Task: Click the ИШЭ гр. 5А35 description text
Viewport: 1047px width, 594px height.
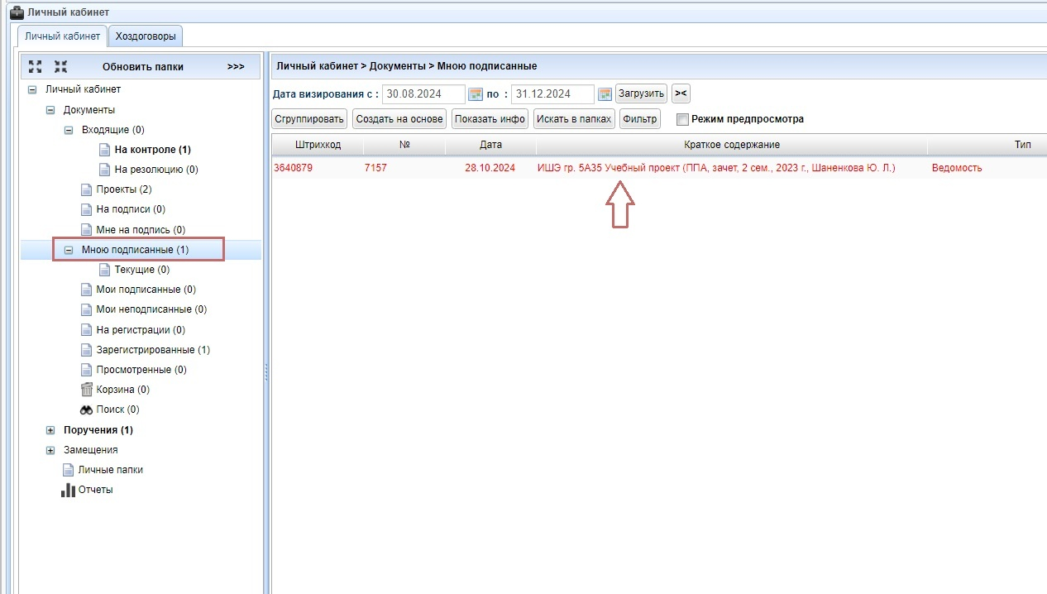Action: click(x=716, y=168)
